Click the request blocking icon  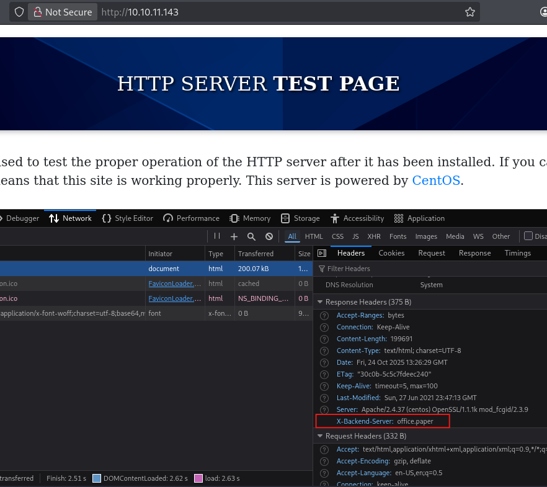tap(269, 236)
